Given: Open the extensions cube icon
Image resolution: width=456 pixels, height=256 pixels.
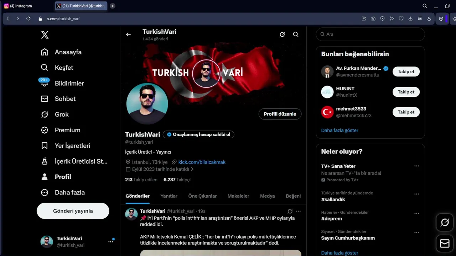Looking at the screenshot, I should click(x=441, y=18).
